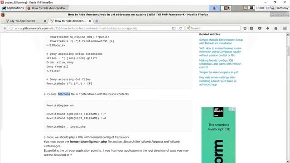290x163 pixels.
Task: Show bookmarks list icon
Action: click(x=252, y=28)
